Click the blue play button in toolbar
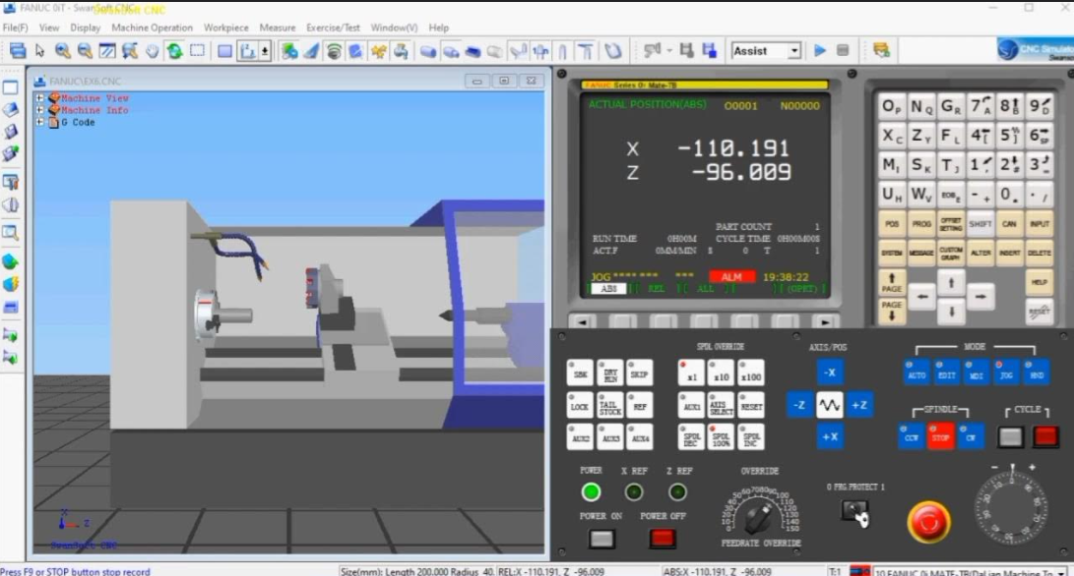The image size is (1074, 576). [820, 51]
